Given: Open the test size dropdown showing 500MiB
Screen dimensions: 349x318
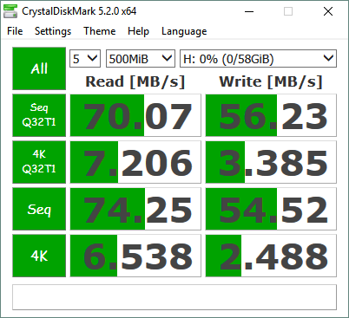Looking at the screenshot, I should 141,59.
